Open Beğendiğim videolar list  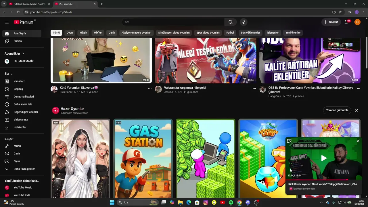click(x=22, y=112)
